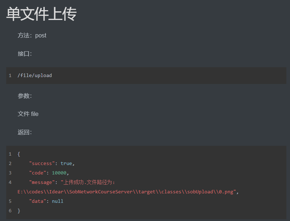Click the opening brace on line 1
Image resolution: width=290 pixels, height=221 pixels.
pyautogui.click(x=19, y=154)
